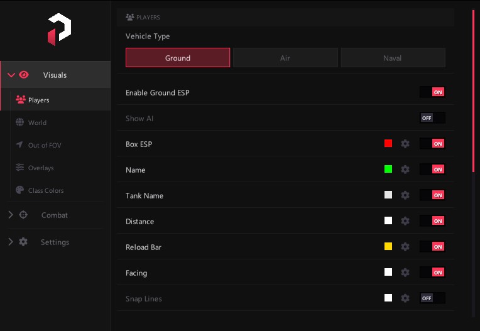Toggle the Reload Bar switch

pyautogui.click(x=432, y=247)
